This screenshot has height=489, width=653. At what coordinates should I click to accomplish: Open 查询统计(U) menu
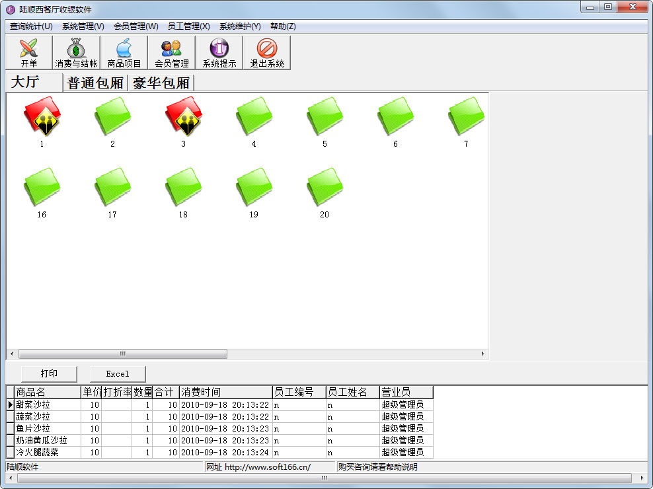pos(31,26)
